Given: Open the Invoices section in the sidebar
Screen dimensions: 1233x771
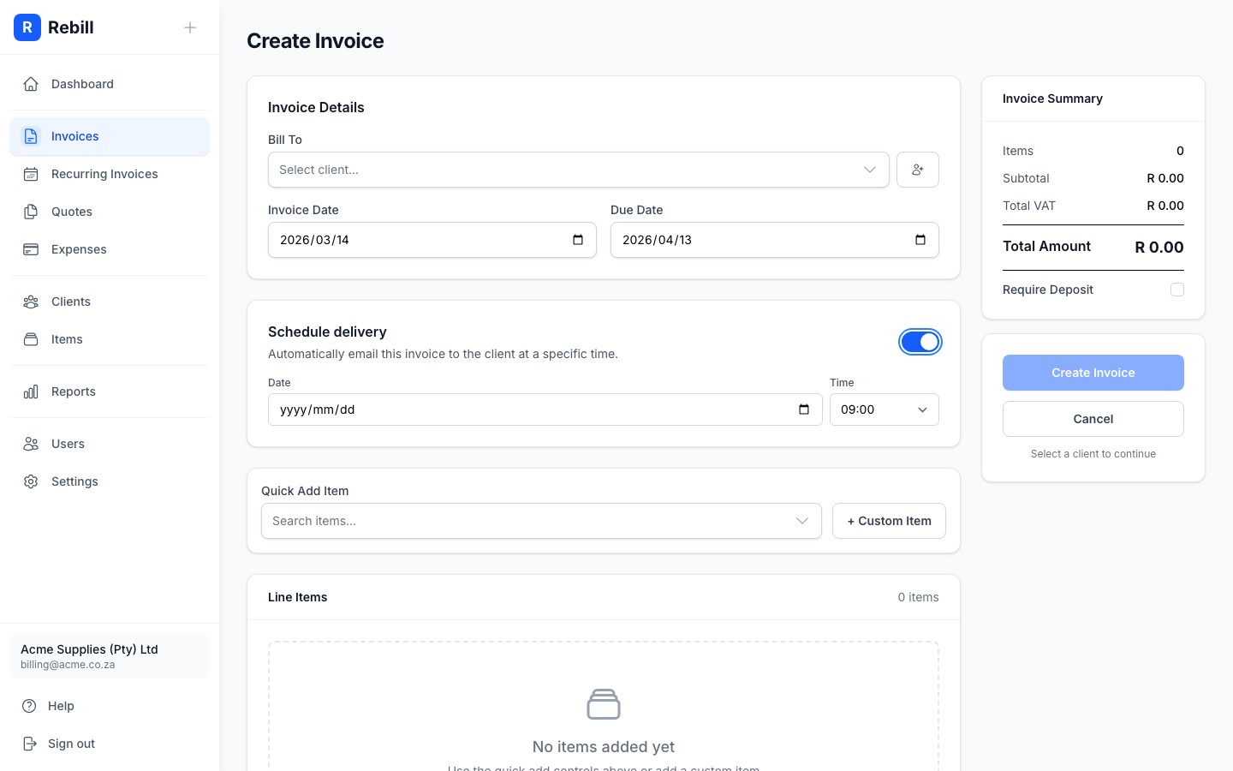Looking at the screenshot, I should 74,136.
